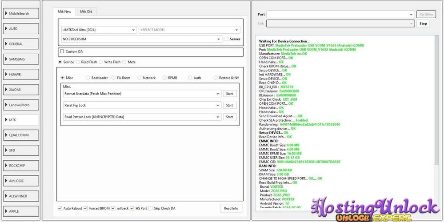Click the 'EMMC CID:' log line
Viewport: 444px width, 222px height.
coord(300,162)
